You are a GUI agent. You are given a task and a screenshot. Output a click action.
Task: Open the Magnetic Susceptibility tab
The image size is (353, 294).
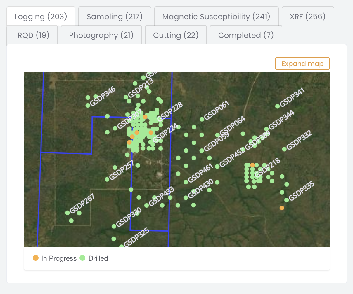[217, 17]
